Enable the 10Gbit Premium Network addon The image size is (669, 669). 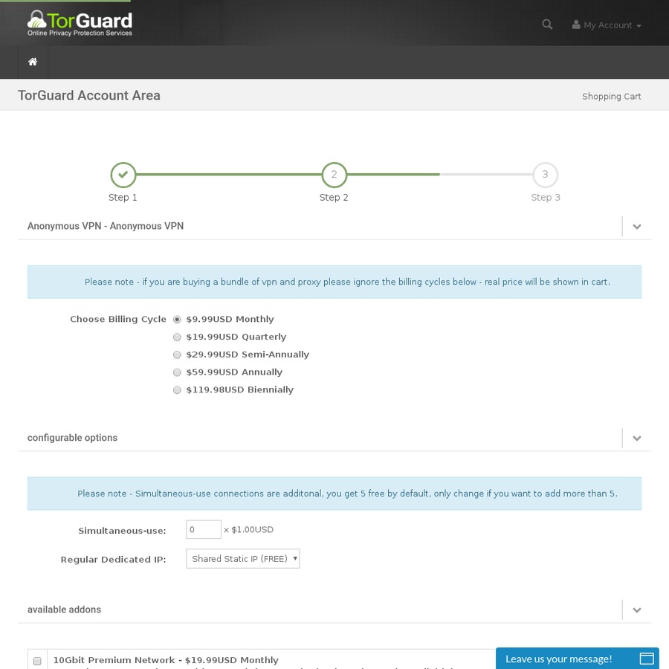[37, 661]
